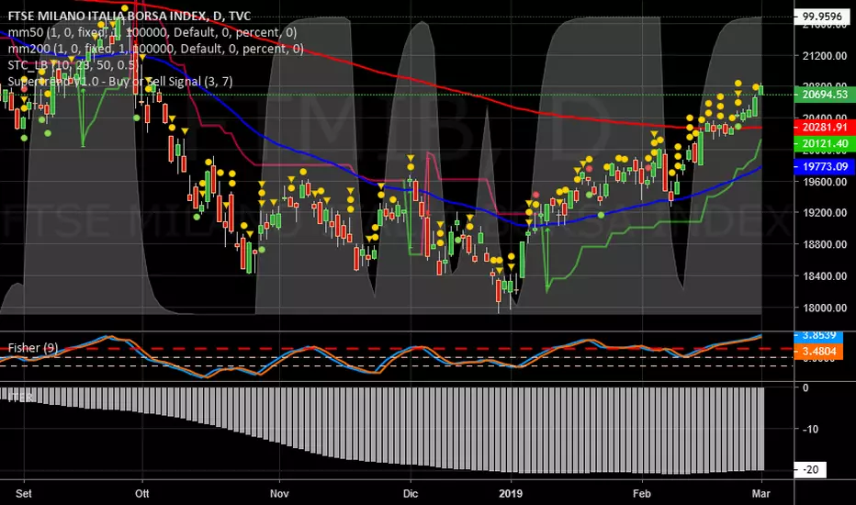Image resolution: width=856 pixels, height=505 pixels.
Task: Click the -20 value label in lower pane
Action: click(811, 469)
